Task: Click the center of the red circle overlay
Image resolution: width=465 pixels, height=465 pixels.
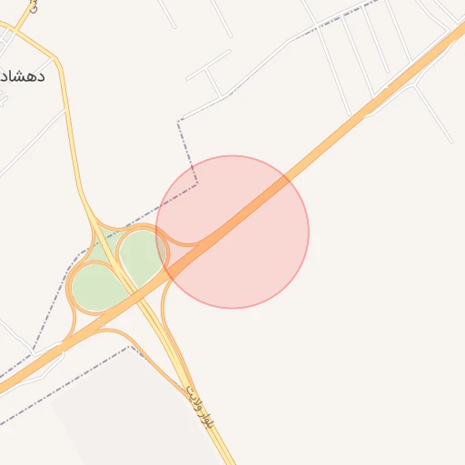Action: click(x=232, y=232)
